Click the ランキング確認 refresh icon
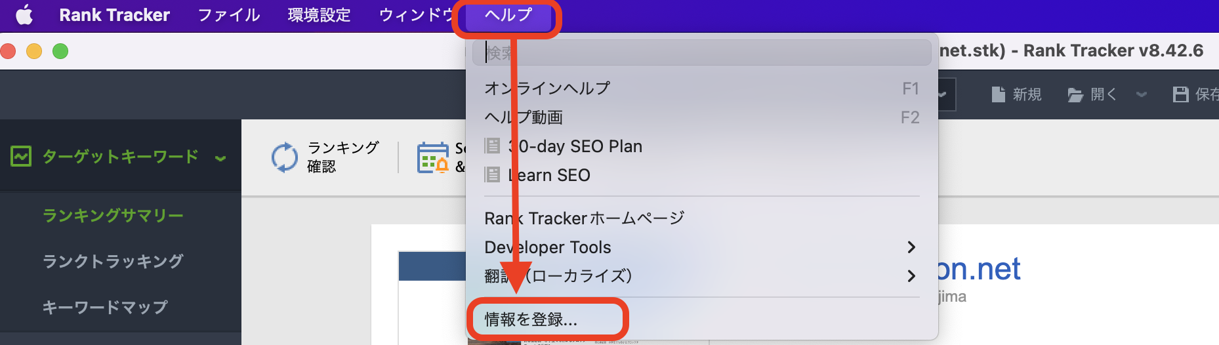The height and width of the screenshot is (345, 1219). coord(285,157)
